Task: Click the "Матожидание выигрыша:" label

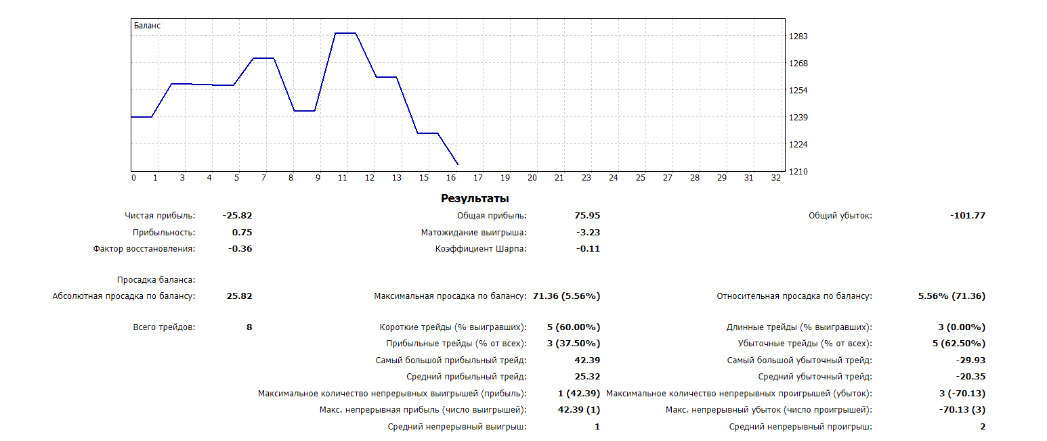Action: [473, 232]
